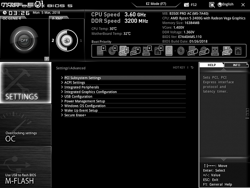Click the clock icon beside the time
Image resolution: width=250 pixels, height=188 pixels.
5,13
